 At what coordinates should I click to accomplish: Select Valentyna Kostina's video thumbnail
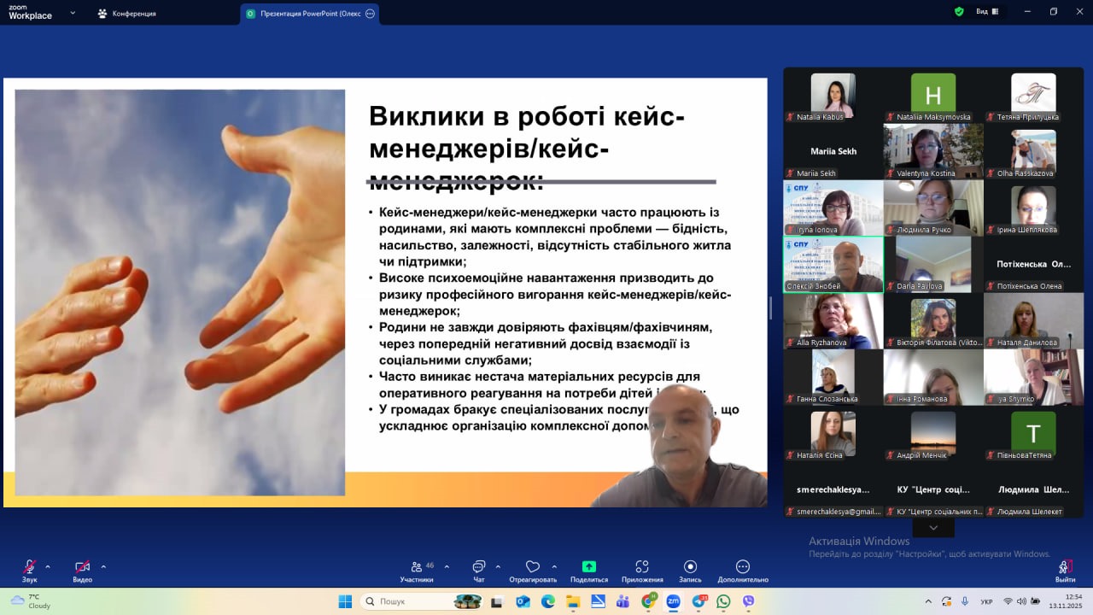tap(933, 150)
